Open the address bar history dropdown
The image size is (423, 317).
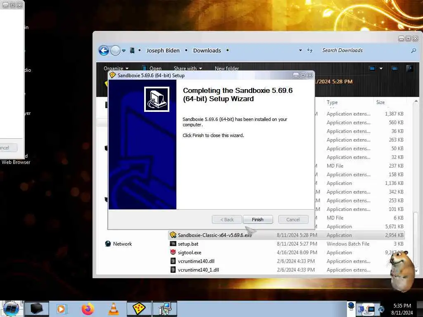(x=300, y=50)
